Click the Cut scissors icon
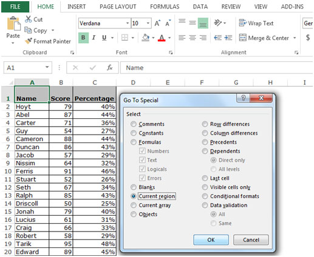314x257 pixels. click(29, 19)
